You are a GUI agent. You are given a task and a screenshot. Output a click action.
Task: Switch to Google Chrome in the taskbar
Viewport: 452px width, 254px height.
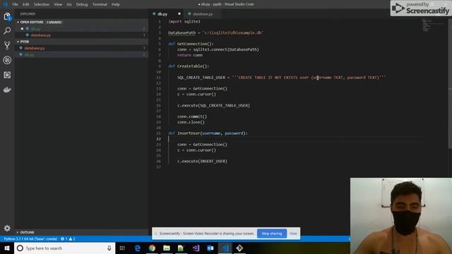pyautogui.click(x=152, y=248)
